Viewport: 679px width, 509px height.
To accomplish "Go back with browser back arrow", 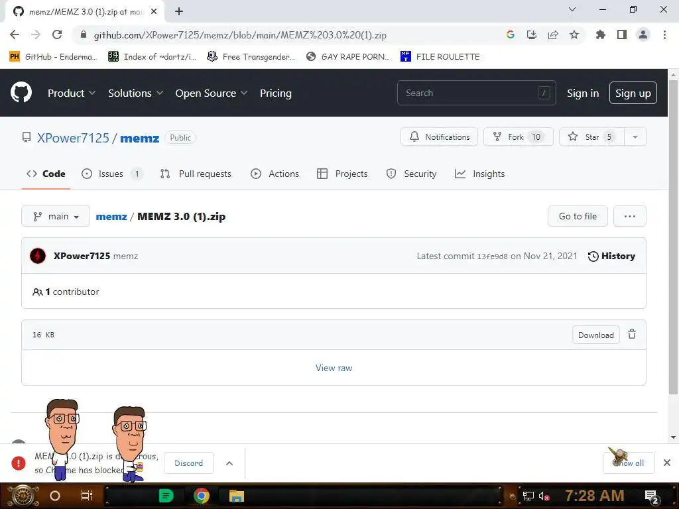I will [15, 34].
